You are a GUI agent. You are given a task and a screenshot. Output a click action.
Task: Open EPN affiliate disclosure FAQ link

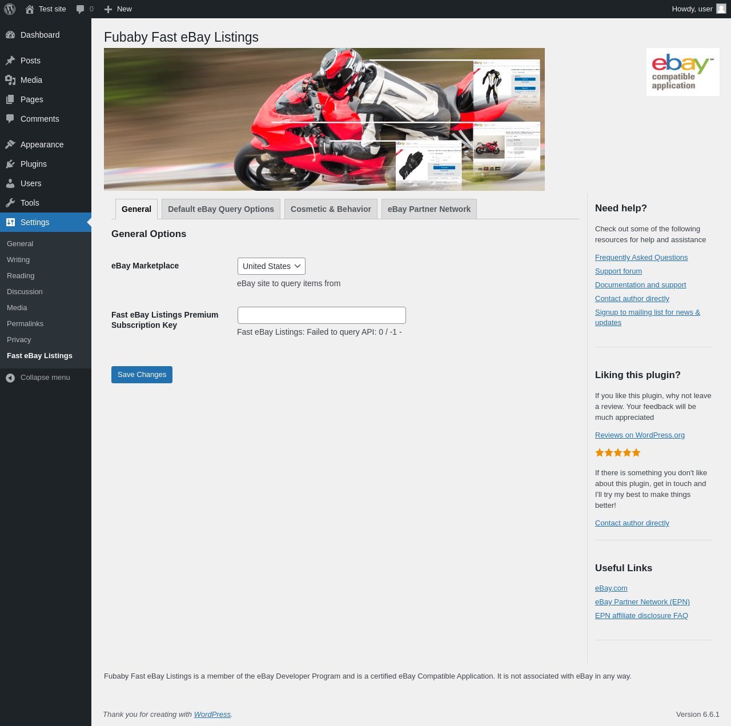(x=641, y=616)
